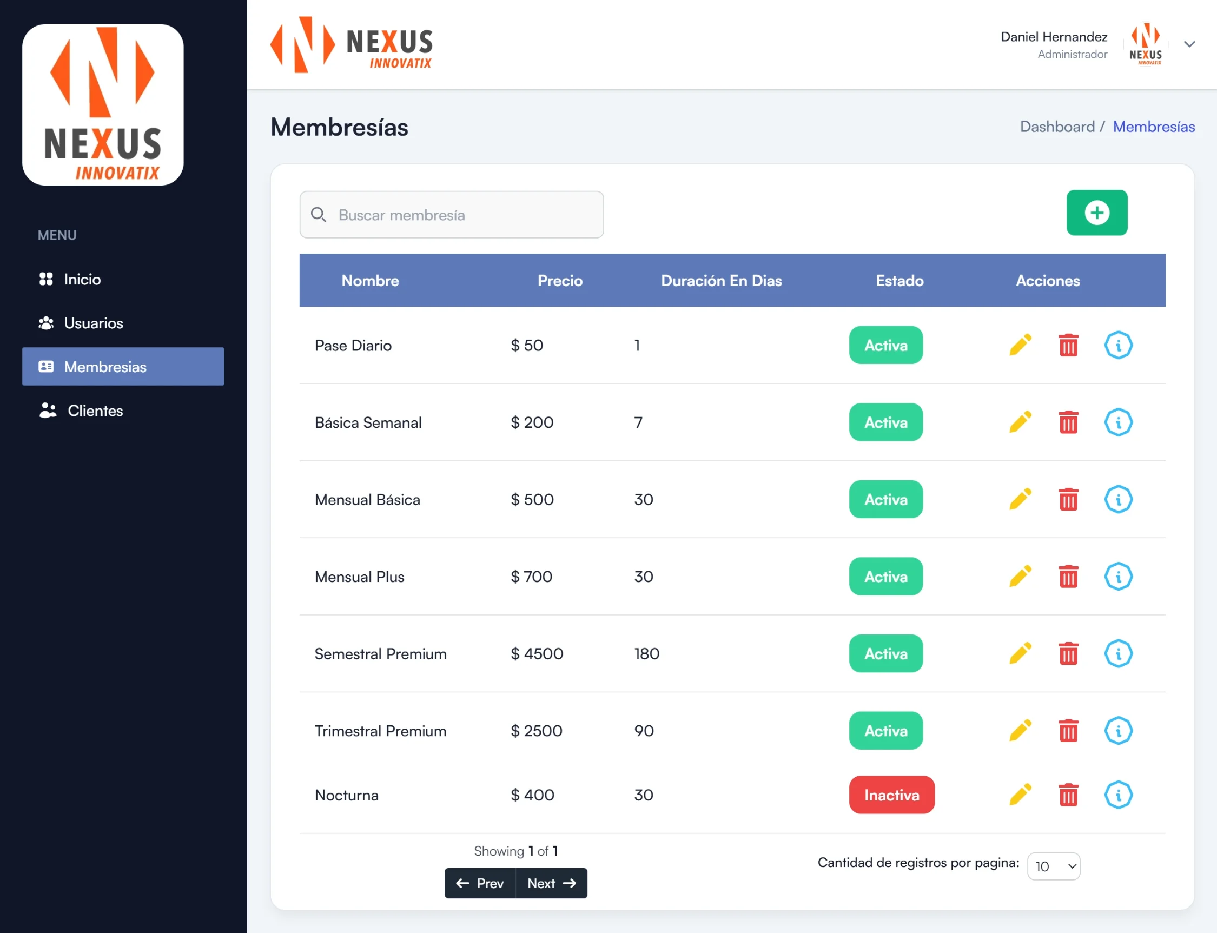Click the Inactiva status badge for Nocturna
Image resolution: width=1217 pixels, height=933 pixels.
coord(891,795)
